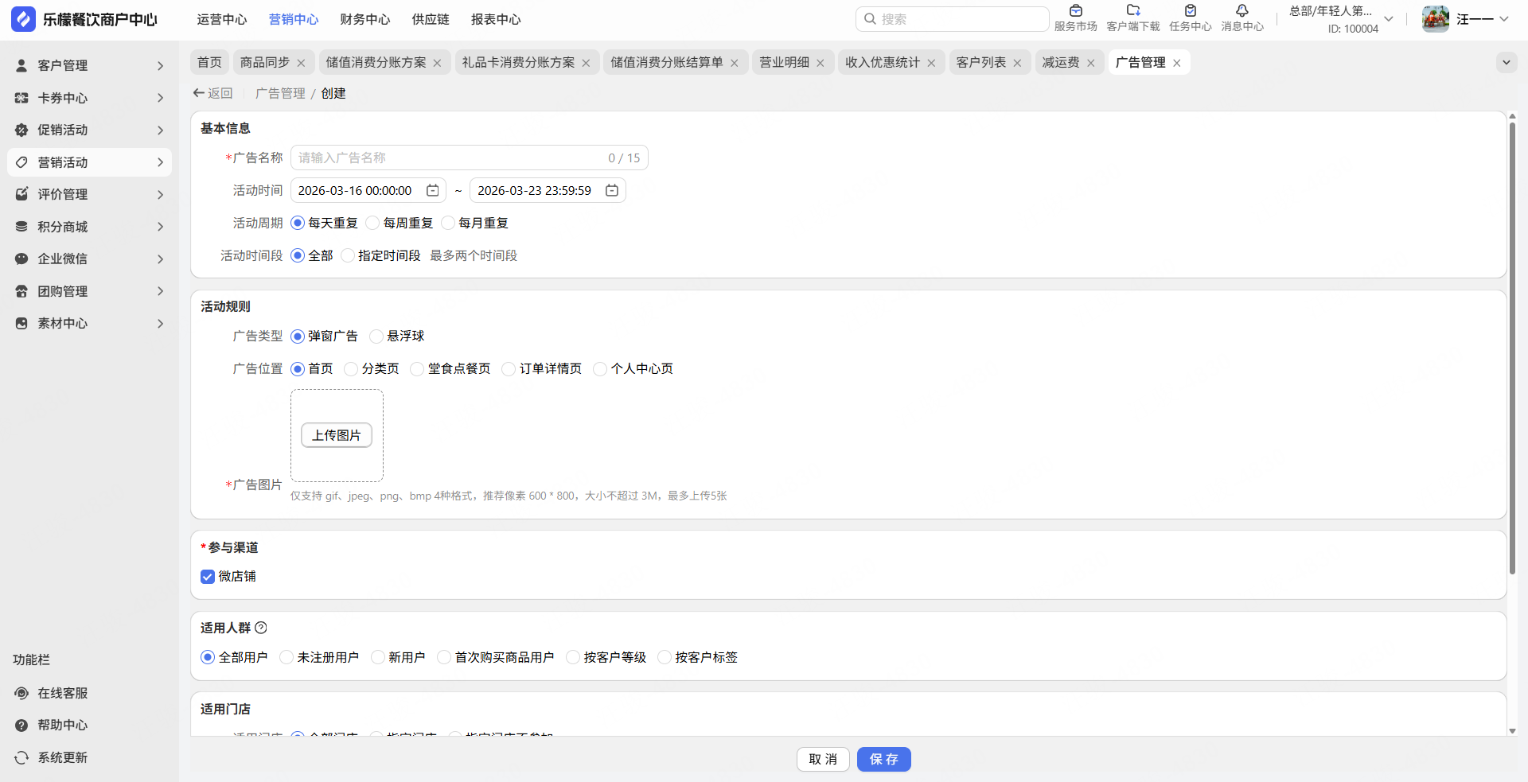
Task: Click the 乐檬餐饮商户中心 logo icon
Action: click(x=24, y=19)
